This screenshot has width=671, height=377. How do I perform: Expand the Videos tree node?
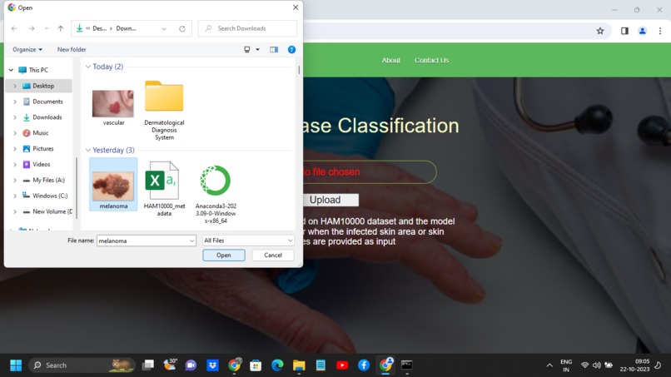coord(15,164)
